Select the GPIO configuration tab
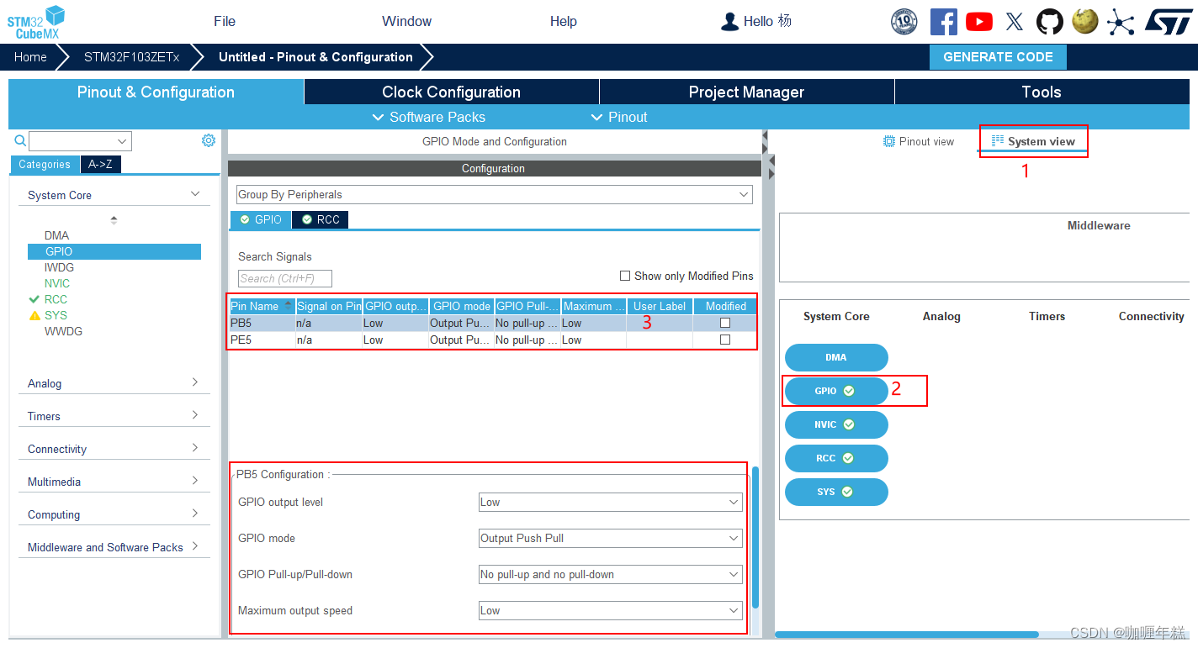Viewport: 1198px width, 648px height. 261,219
